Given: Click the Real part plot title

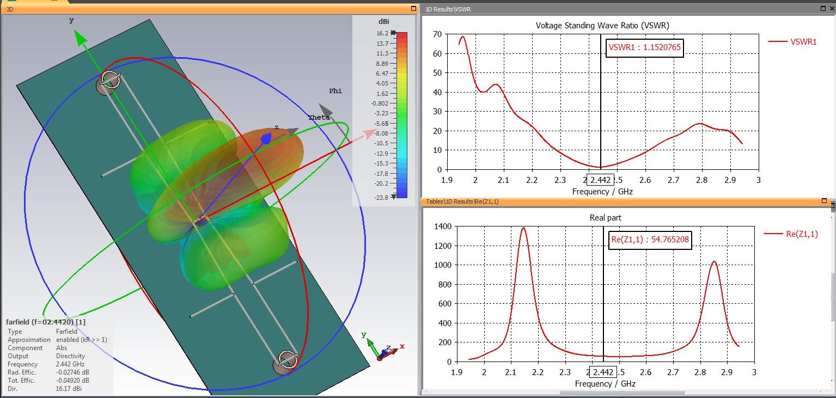Looking at the screenshot, I should pyautogui.click(x=606, y=218).
